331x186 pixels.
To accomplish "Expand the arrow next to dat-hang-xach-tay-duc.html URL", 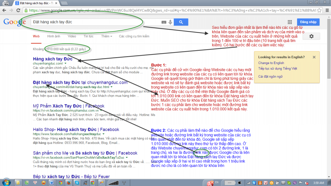I will click(112, 87).
